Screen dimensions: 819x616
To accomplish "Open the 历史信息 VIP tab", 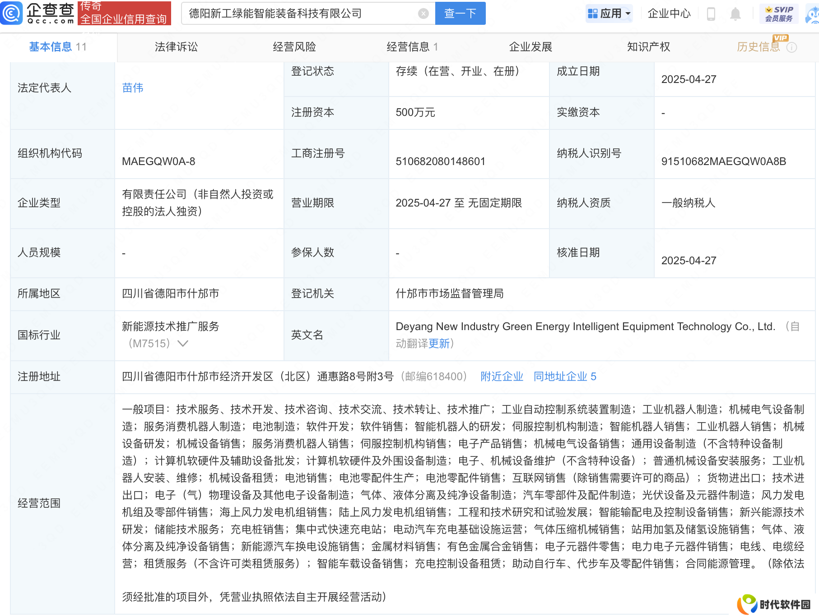I will coord(759,47).
